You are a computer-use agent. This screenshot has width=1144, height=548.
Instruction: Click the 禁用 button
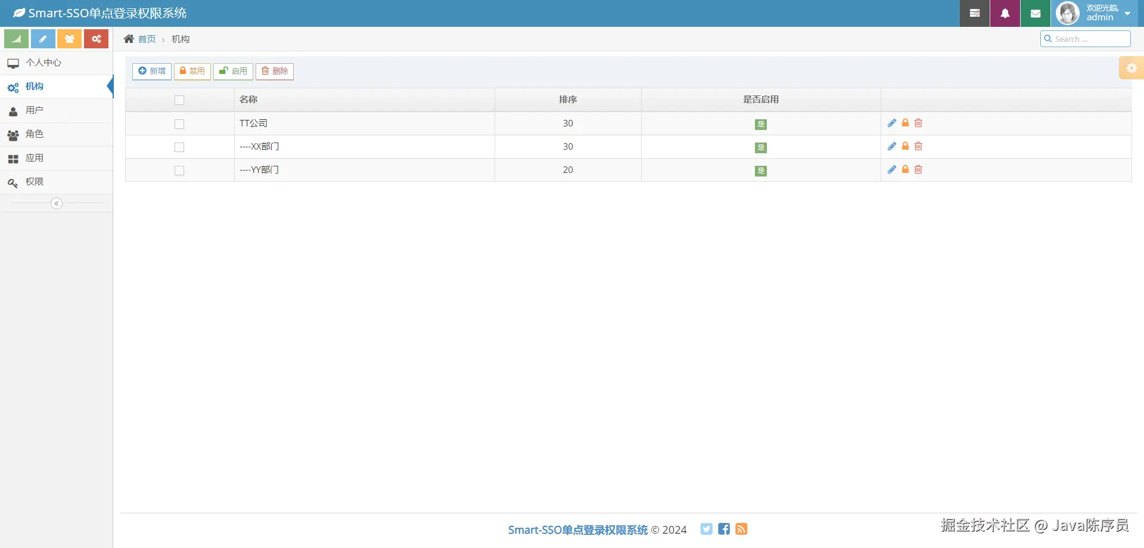pos(192,71)
